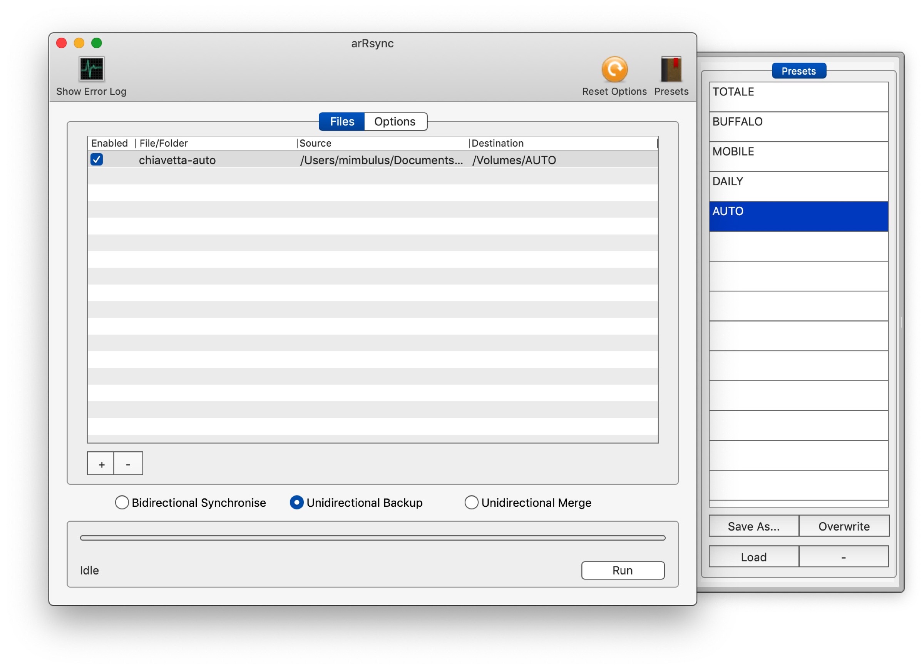The image size is (924, 670).
Task: Toggle the Presets book icon in toolbar
Action: coord(671,69)
